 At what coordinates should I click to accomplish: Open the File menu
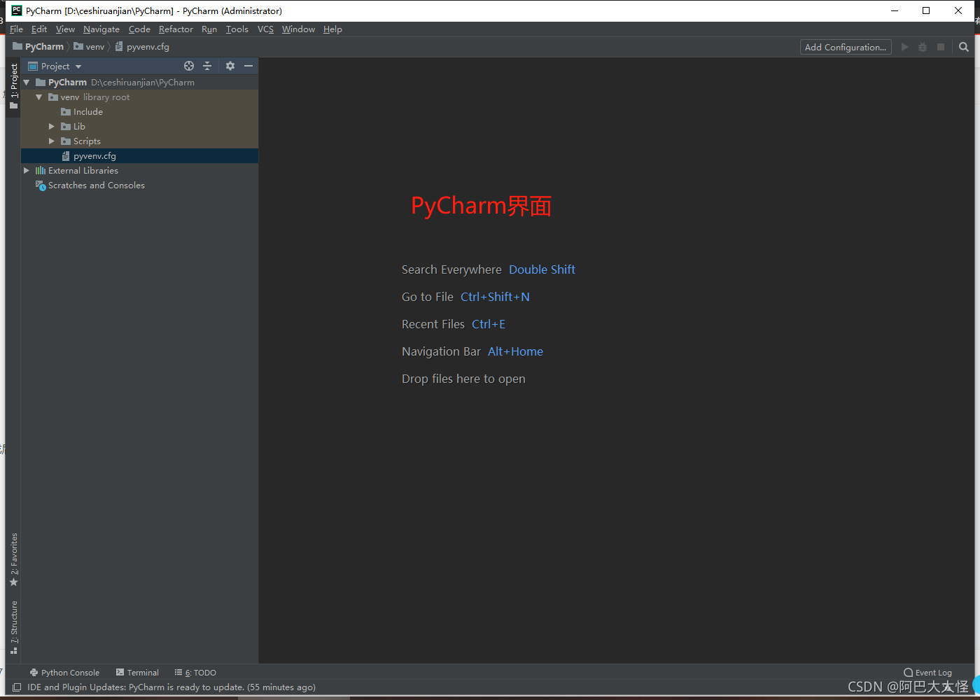point(16,29)
